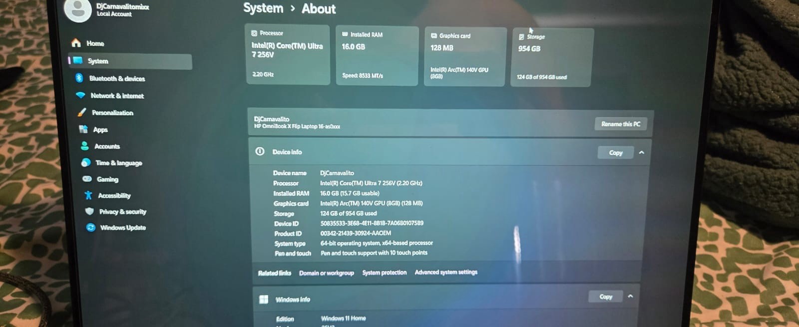Click the Accessibility figure icon

coord(88,195)
